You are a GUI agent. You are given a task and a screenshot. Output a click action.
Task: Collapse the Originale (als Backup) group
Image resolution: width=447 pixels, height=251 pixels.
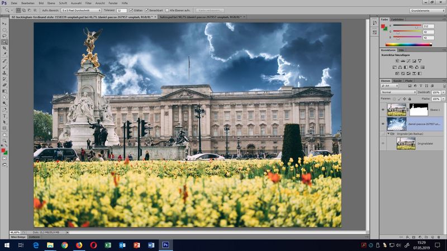click(388, 133)
